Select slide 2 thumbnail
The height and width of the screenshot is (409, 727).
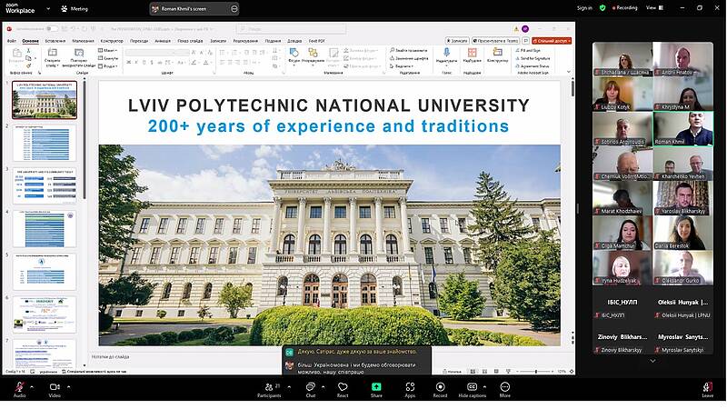point(45,143)
